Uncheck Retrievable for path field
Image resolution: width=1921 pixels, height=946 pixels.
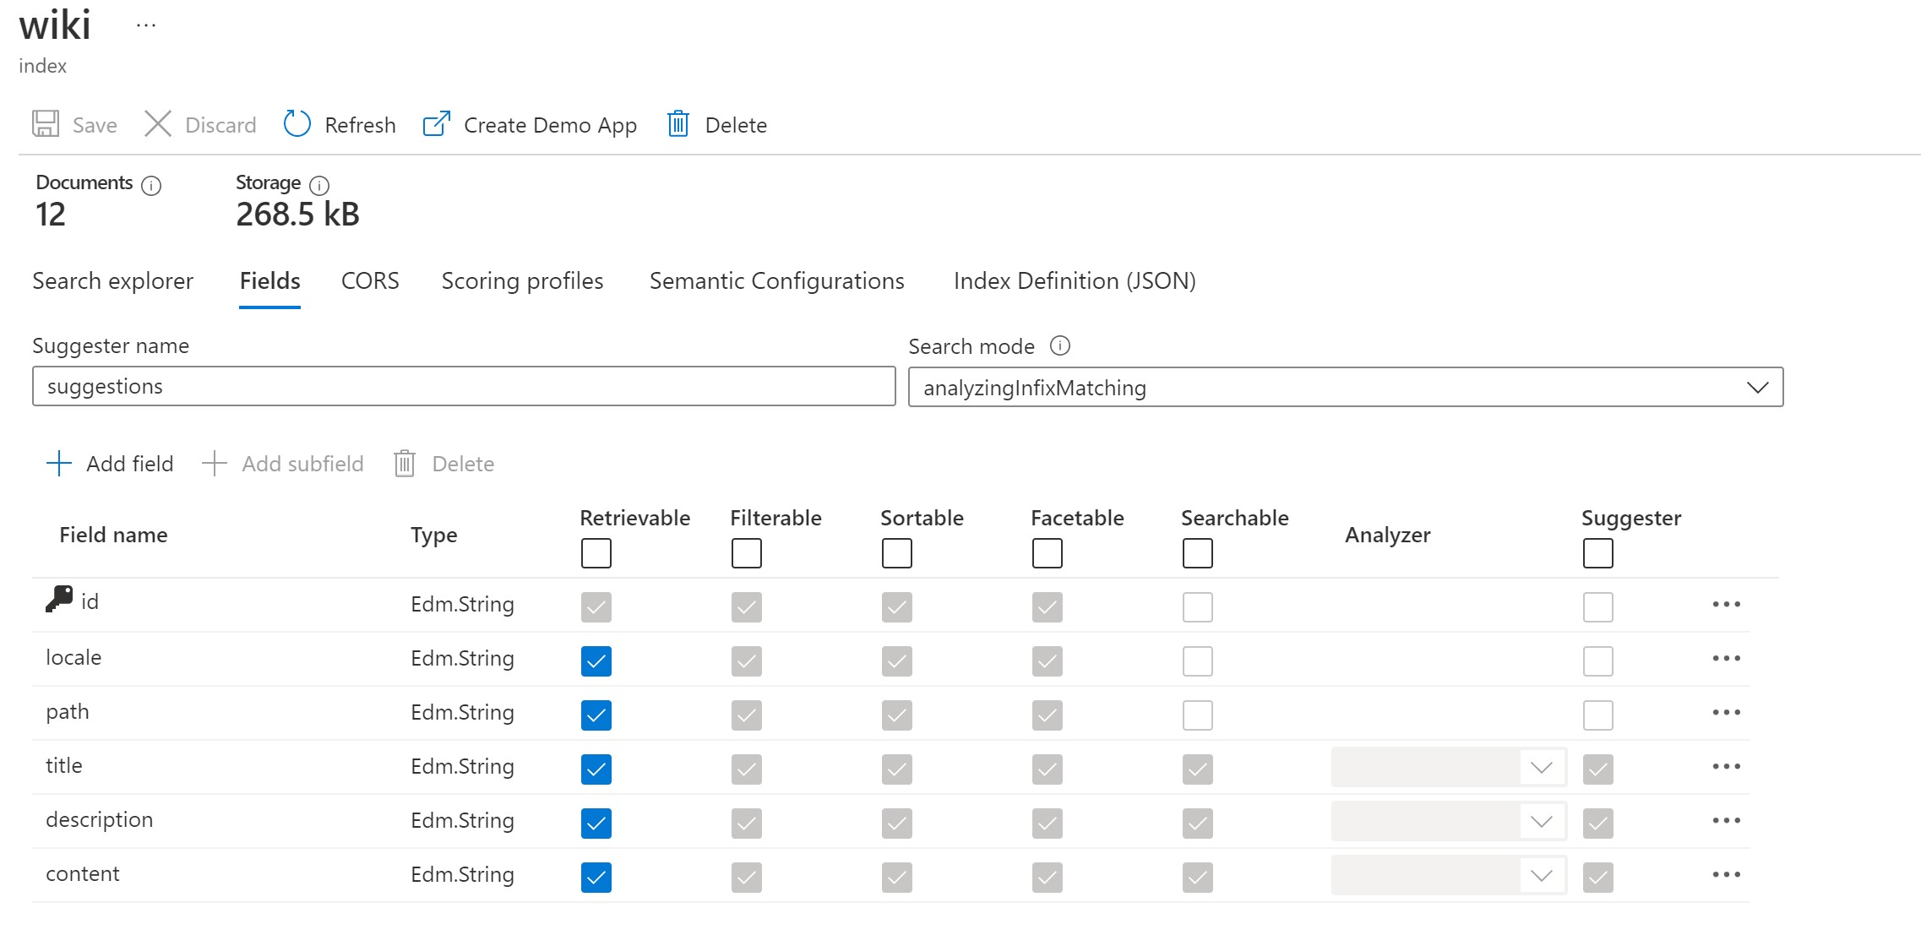(596, 715)
